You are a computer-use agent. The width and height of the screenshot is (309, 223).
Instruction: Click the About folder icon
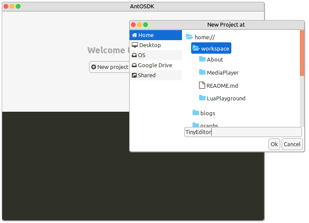pos(202,59)
